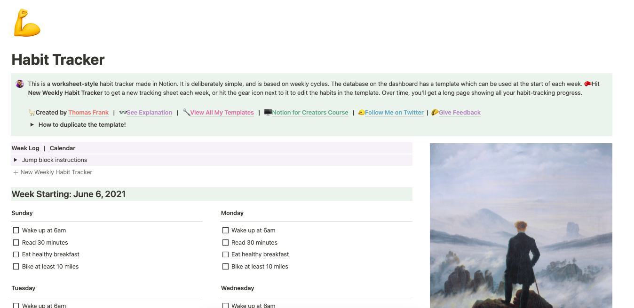
Task: Open the Thomas Frank link
Action: [88, 113]
